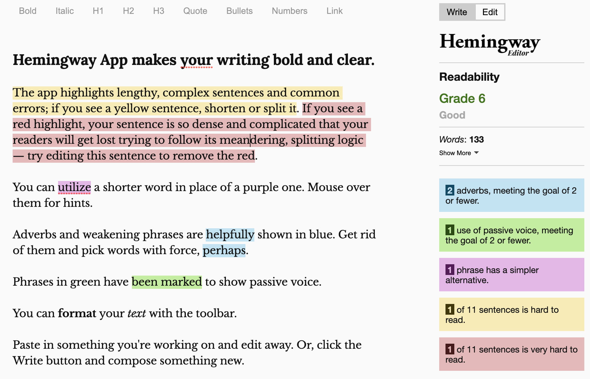
Task: Click the very hard to read panel
Action: coord(511,354)
